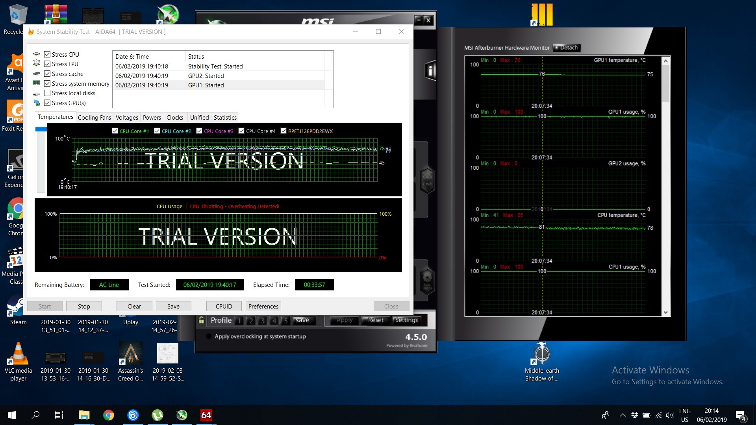Click the Hardware Monitor scrollbar thumb
Viewport: 756px width, 425px height.
[665, 83]
